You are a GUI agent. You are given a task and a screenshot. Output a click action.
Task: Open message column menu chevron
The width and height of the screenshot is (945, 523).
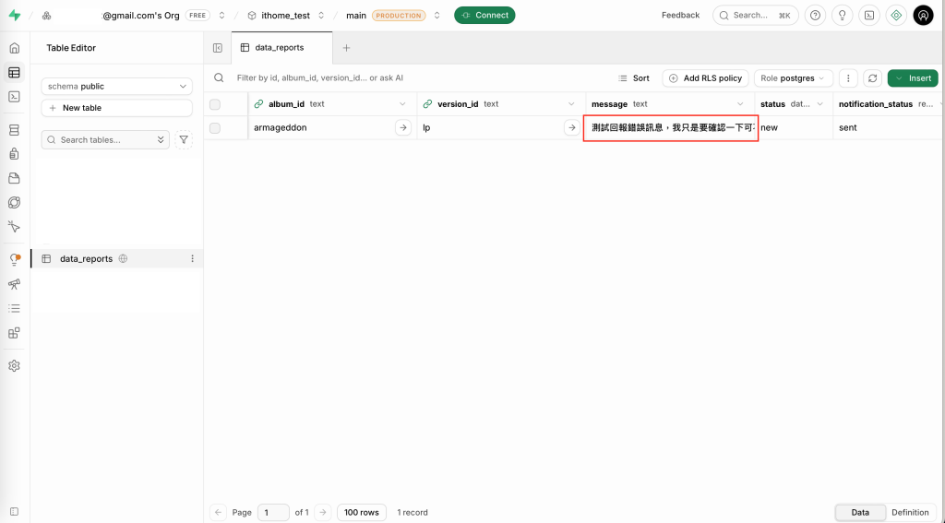[x=741, y=104]
